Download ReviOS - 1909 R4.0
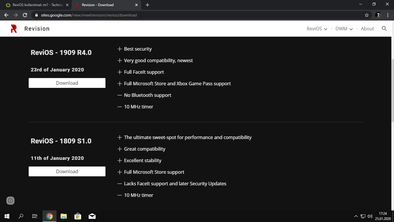This screenshot has height=222, width=394. tap(67, 83)
